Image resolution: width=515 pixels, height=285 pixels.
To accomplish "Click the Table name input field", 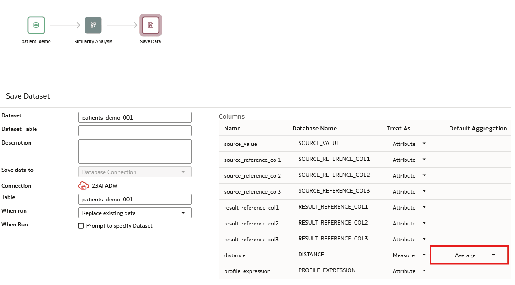I will click(135, 199).
